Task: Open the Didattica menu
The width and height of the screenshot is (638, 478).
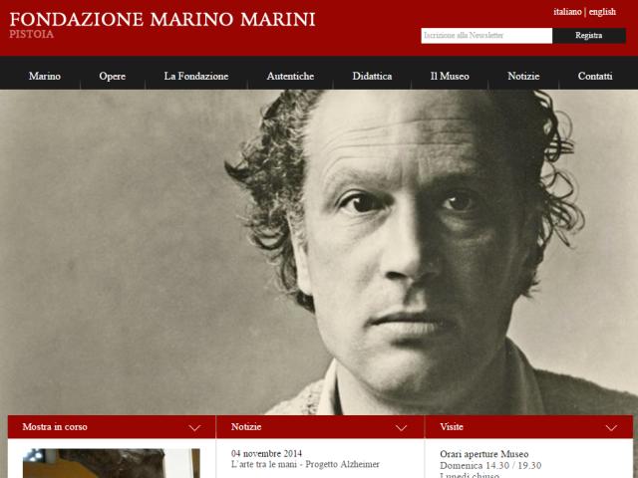Action: coord(372,76)
